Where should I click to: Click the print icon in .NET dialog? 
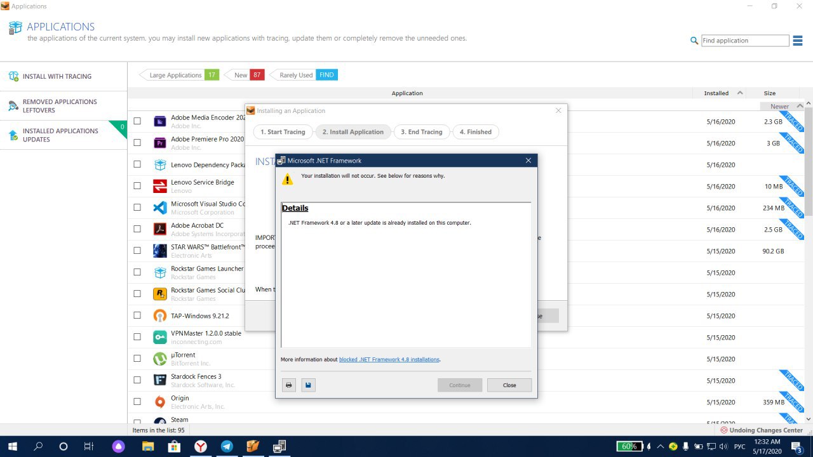289,385
